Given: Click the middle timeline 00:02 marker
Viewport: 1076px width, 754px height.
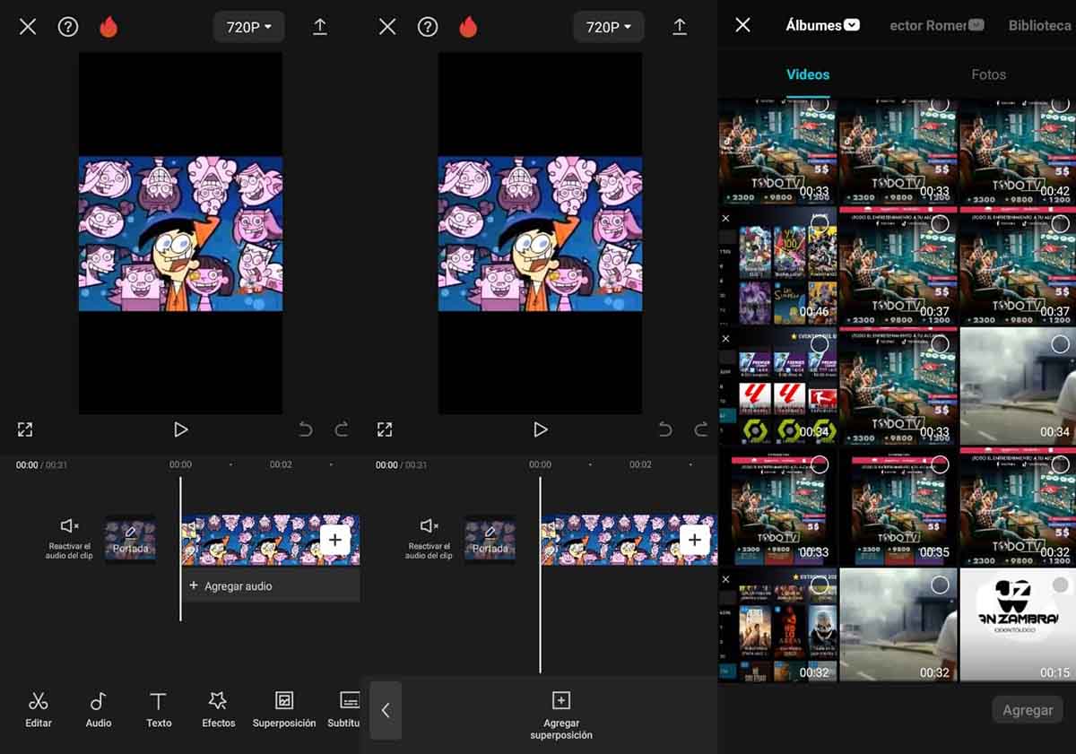Looking at the screenshot, I should pyautogui.click(x=640, y=464).
